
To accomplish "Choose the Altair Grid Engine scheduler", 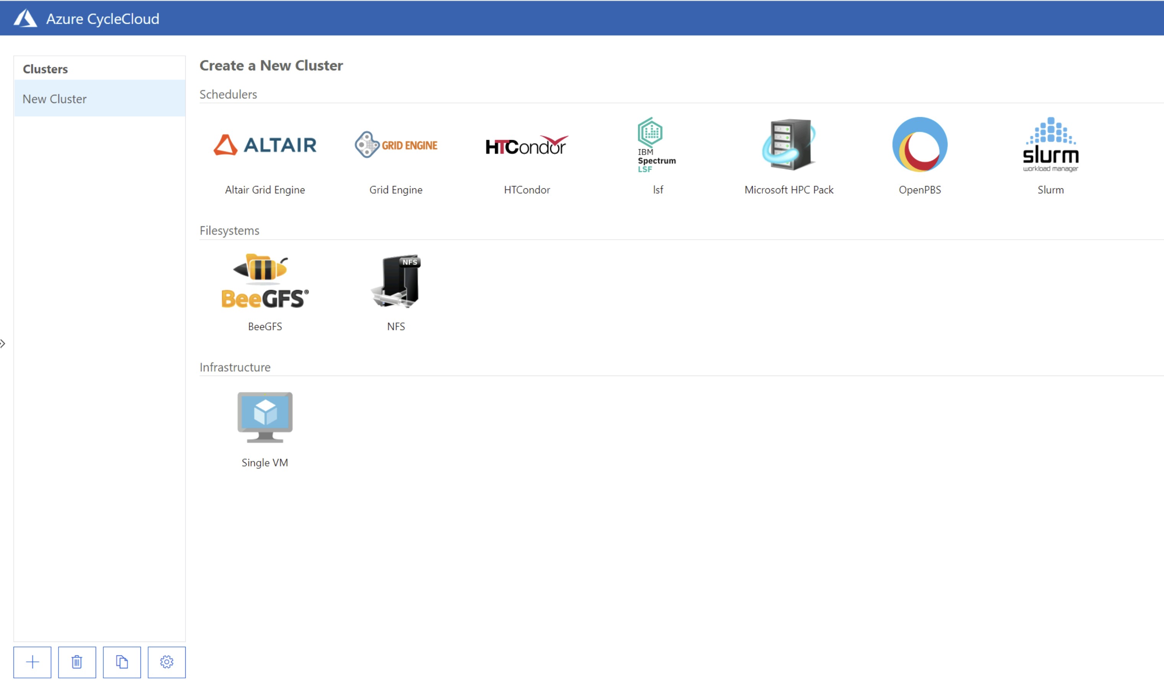I will tap(265, 145).
